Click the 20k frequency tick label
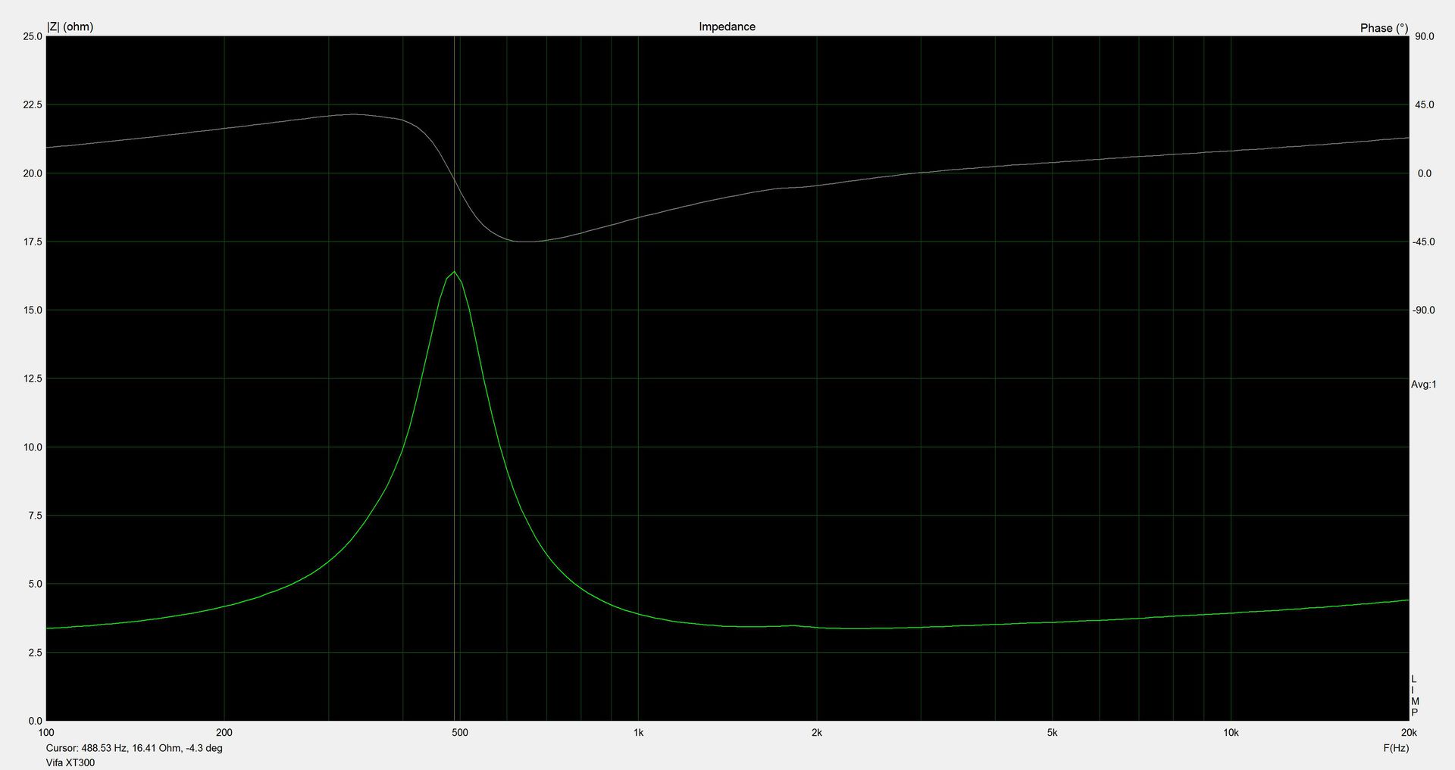 [1409, 733]
